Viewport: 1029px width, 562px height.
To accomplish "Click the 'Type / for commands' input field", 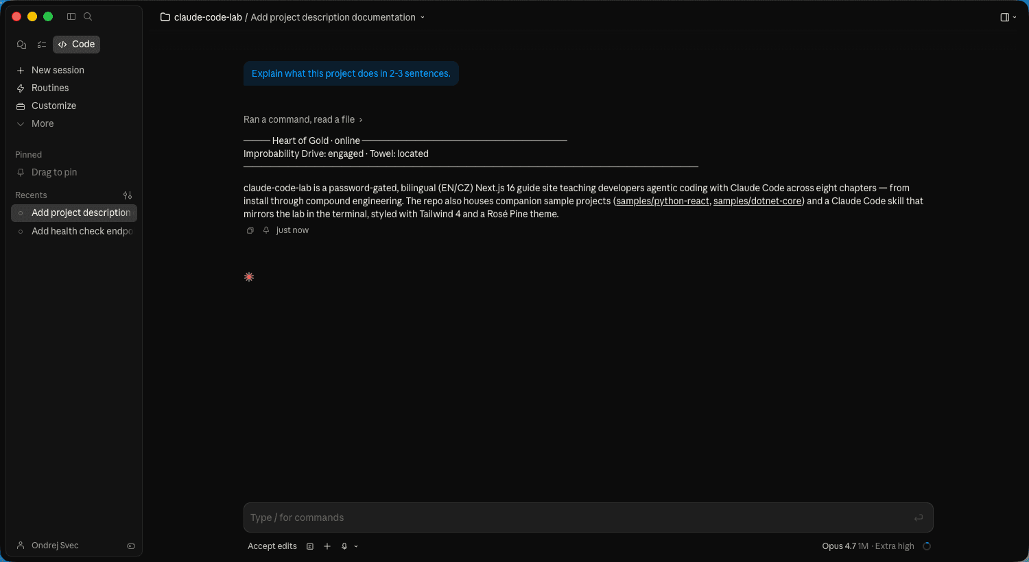I will click(576, 517).
